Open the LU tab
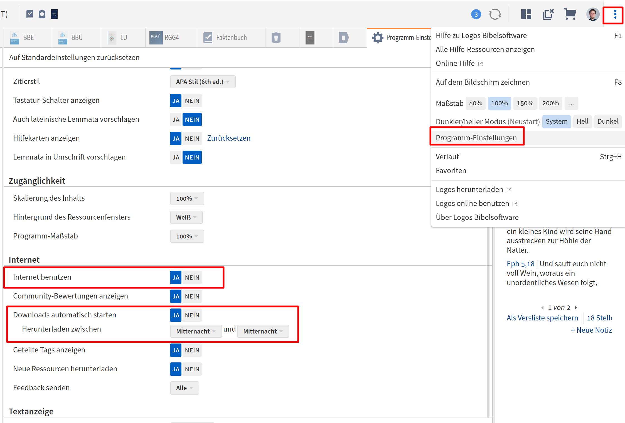Image resolution: width=625 pixels, height=423 pixels. coord(123,38)
